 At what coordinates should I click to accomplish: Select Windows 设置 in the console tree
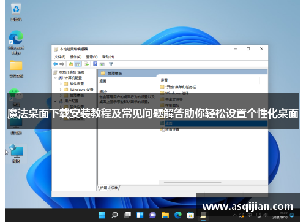pyautogui.click(x=81, y=90)
